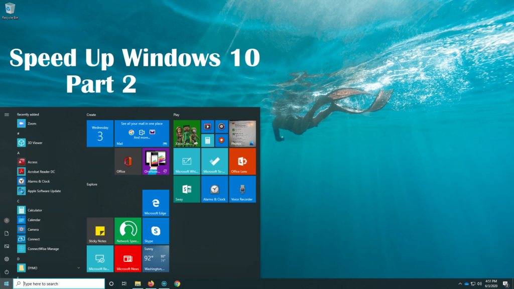Expand the Start menu hamburger navigation
This screenshot has height=289, width=514.
click(7, 114)
